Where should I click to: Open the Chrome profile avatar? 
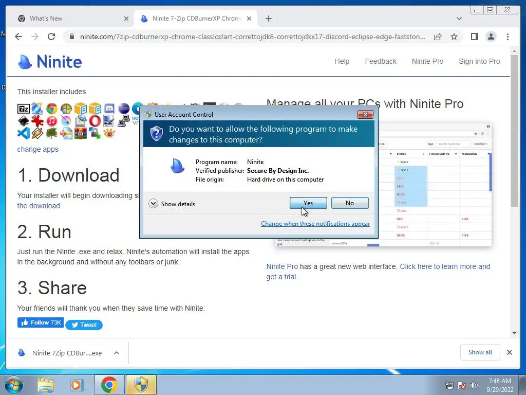[491, 37]
